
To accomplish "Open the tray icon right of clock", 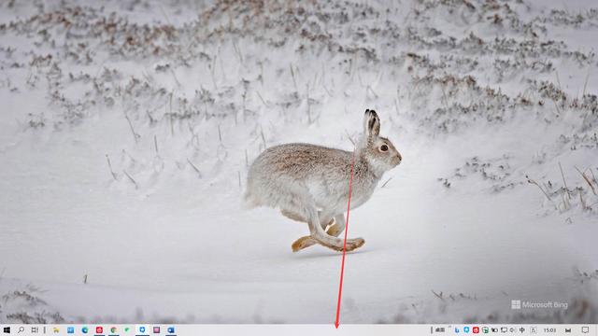I will pyautogui.click(x=568, y=330).
